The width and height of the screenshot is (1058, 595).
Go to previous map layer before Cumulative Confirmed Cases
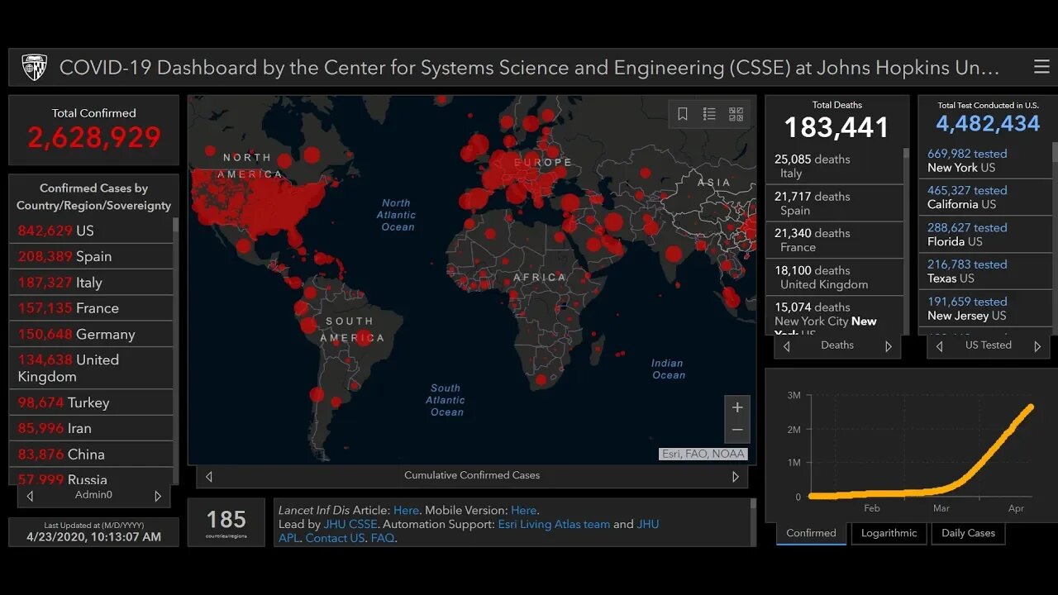pos(209,476)
